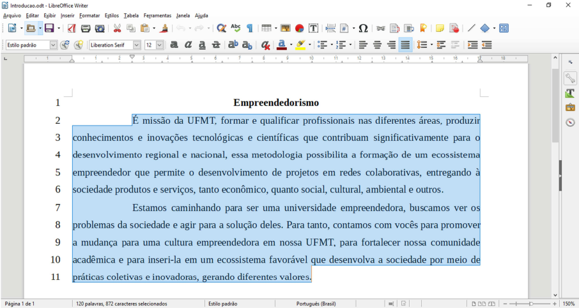Image resolution: width=579 pixels, height=308 pixels.
Task: Open the Print Preview
Action: pos(100,28)
